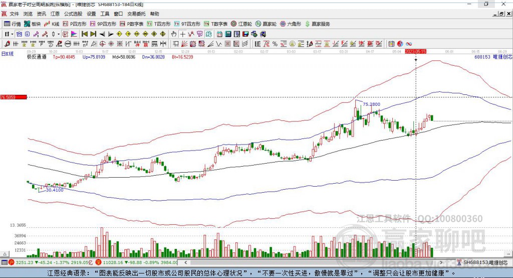Click the yellow grid table icon

tap(391, 44)
